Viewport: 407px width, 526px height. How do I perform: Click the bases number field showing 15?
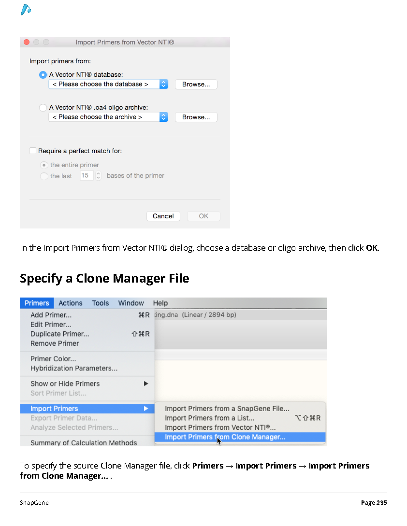(87, 175)
